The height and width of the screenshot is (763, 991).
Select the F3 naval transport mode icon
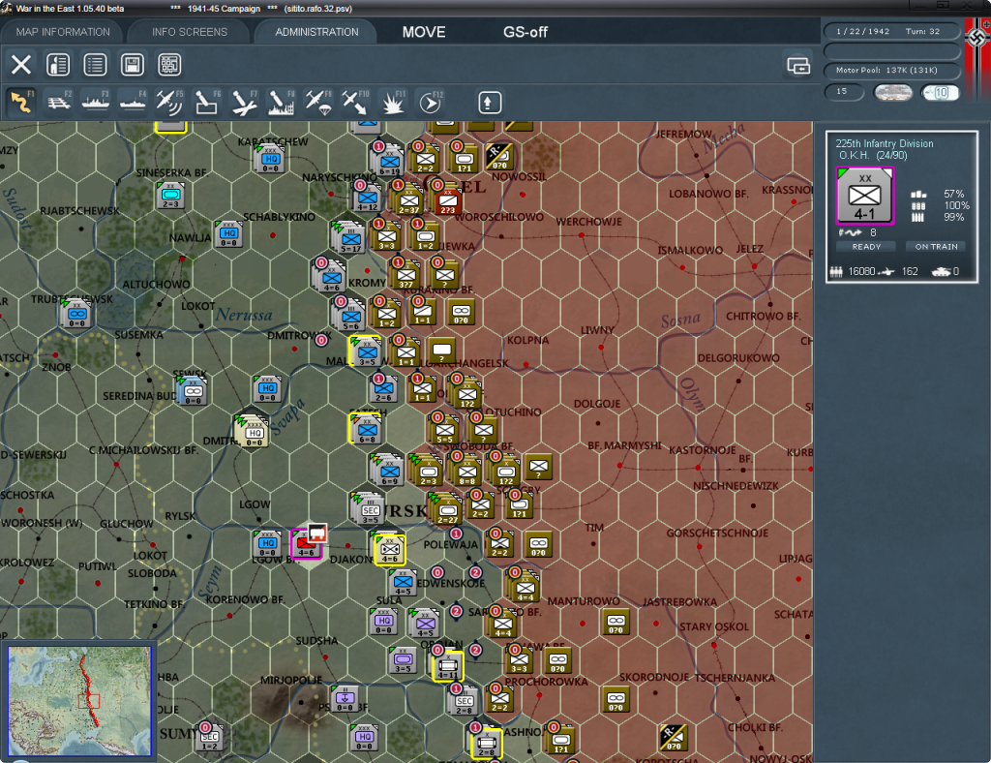pos(96,103)
